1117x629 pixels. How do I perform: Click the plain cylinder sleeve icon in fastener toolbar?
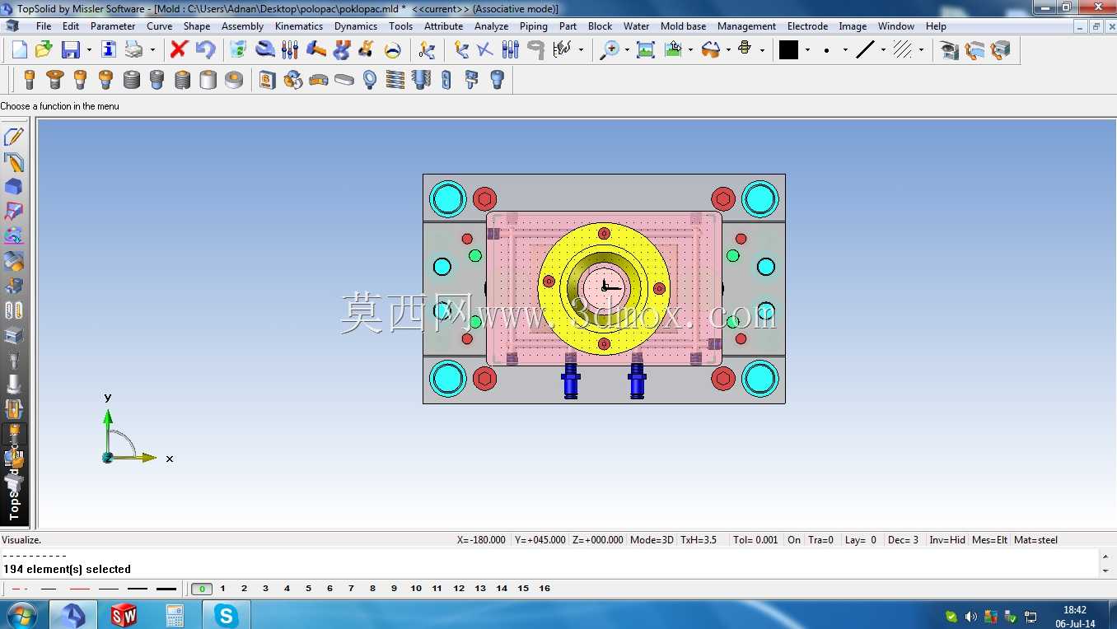[208, 80]
